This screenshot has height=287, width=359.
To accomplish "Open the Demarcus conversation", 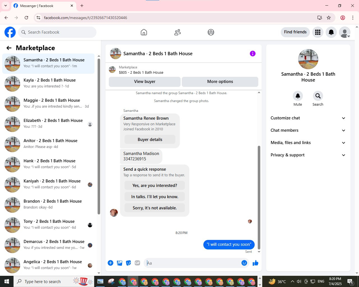I will (48, 245).
